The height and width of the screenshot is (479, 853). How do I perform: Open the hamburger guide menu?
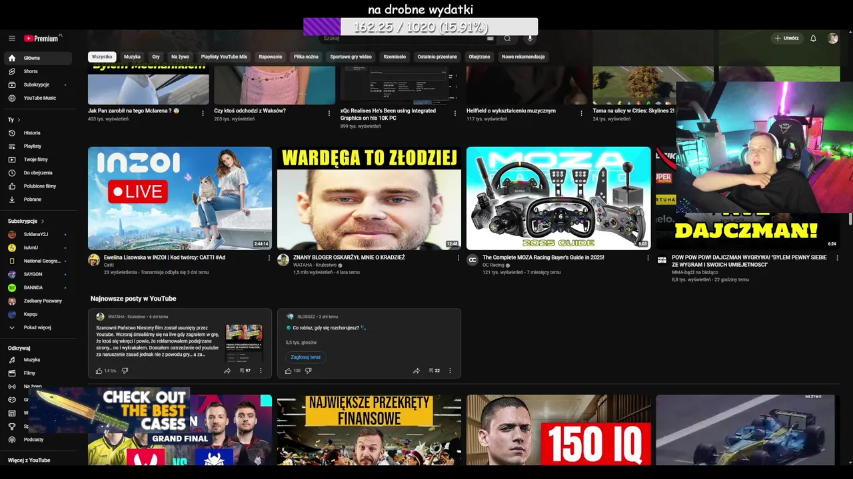coord(12,39)
